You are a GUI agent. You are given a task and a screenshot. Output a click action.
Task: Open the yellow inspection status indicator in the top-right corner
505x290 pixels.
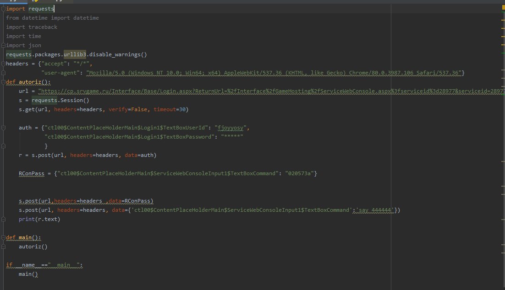[503, 8]
